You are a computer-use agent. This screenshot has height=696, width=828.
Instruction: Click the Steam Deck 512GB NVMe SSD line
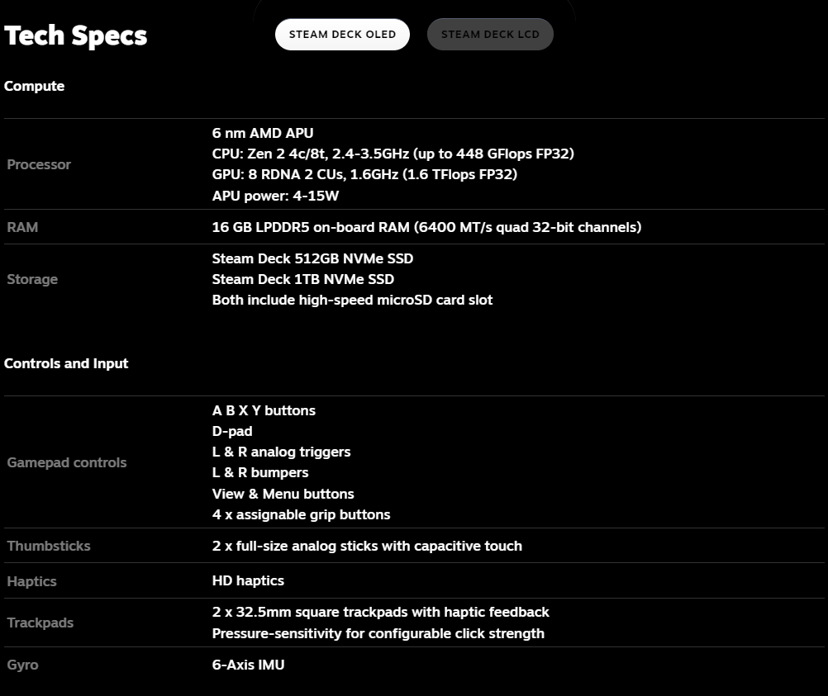click(312, 258)
